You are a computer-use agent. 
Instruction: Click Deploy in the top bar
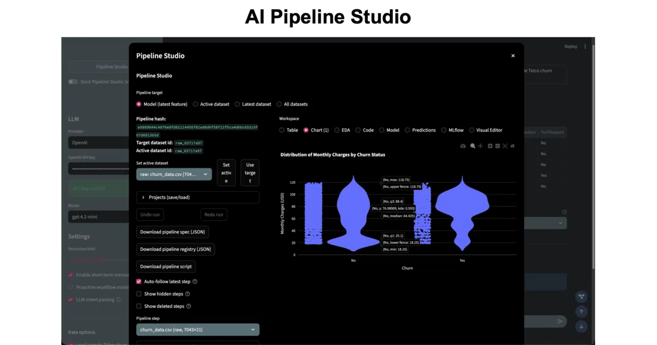click(570, 47)
